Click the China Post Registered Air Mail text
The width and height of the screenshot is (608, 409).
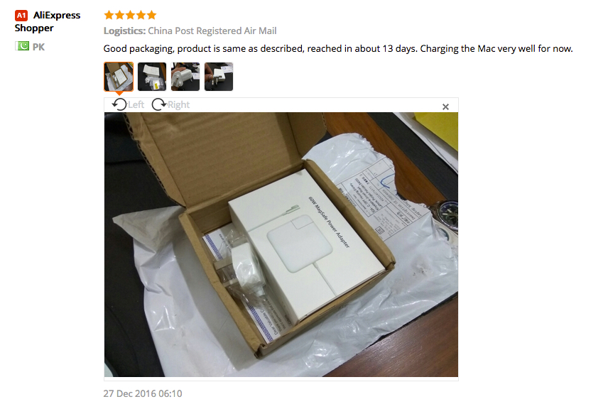pos(212,31)
